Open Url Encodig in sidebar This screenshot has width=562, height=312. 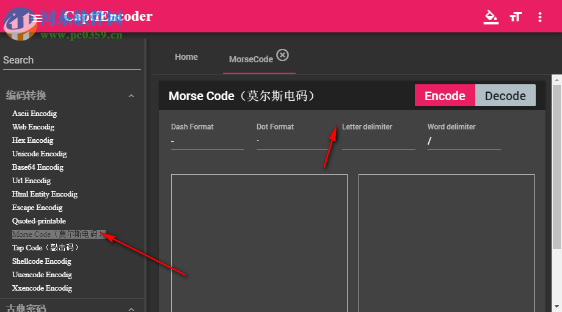tap(31, 181)
